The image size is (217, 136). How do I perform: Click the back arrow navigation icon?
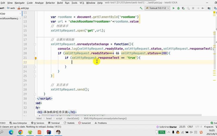point(203,8)
